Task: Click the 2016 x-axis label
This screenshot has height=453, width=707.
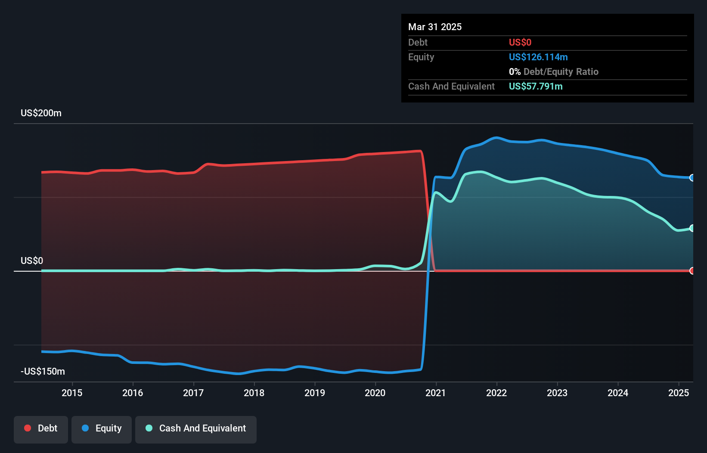Action: click(x=133, y=393)
